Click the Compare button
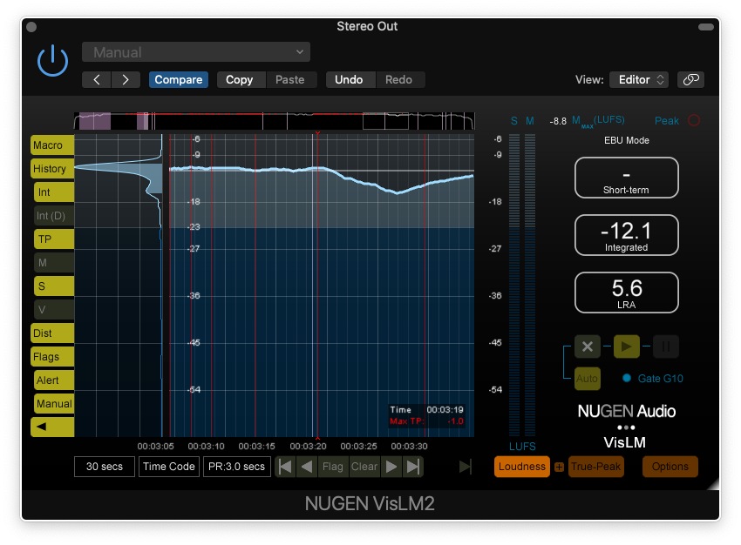The width and height of the screenshot is (741, 545). click(179, 79)
